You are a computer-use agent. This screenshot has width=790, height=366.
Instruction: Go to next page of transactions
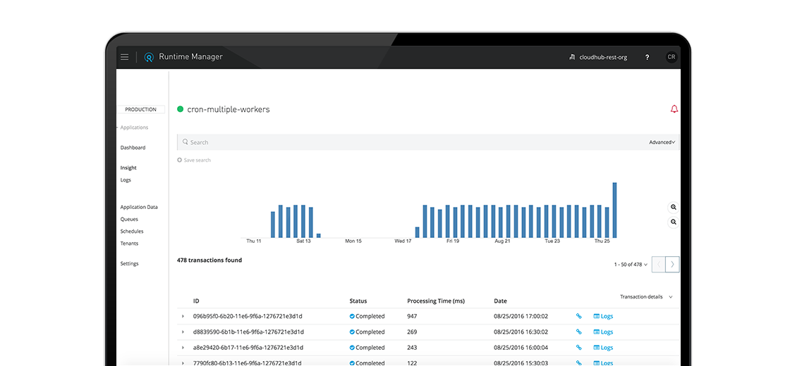(x=673, y=265)
